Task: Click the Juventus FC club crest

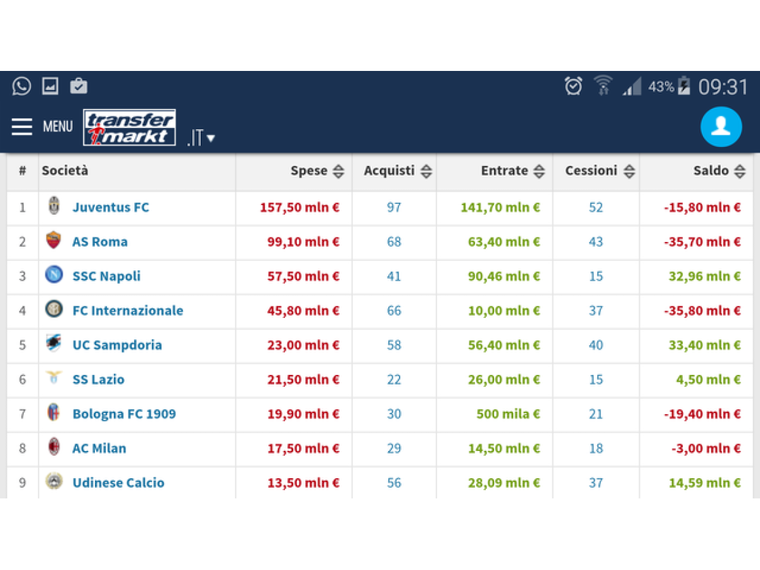Action: pyautogui.click(x=54, y=206)
